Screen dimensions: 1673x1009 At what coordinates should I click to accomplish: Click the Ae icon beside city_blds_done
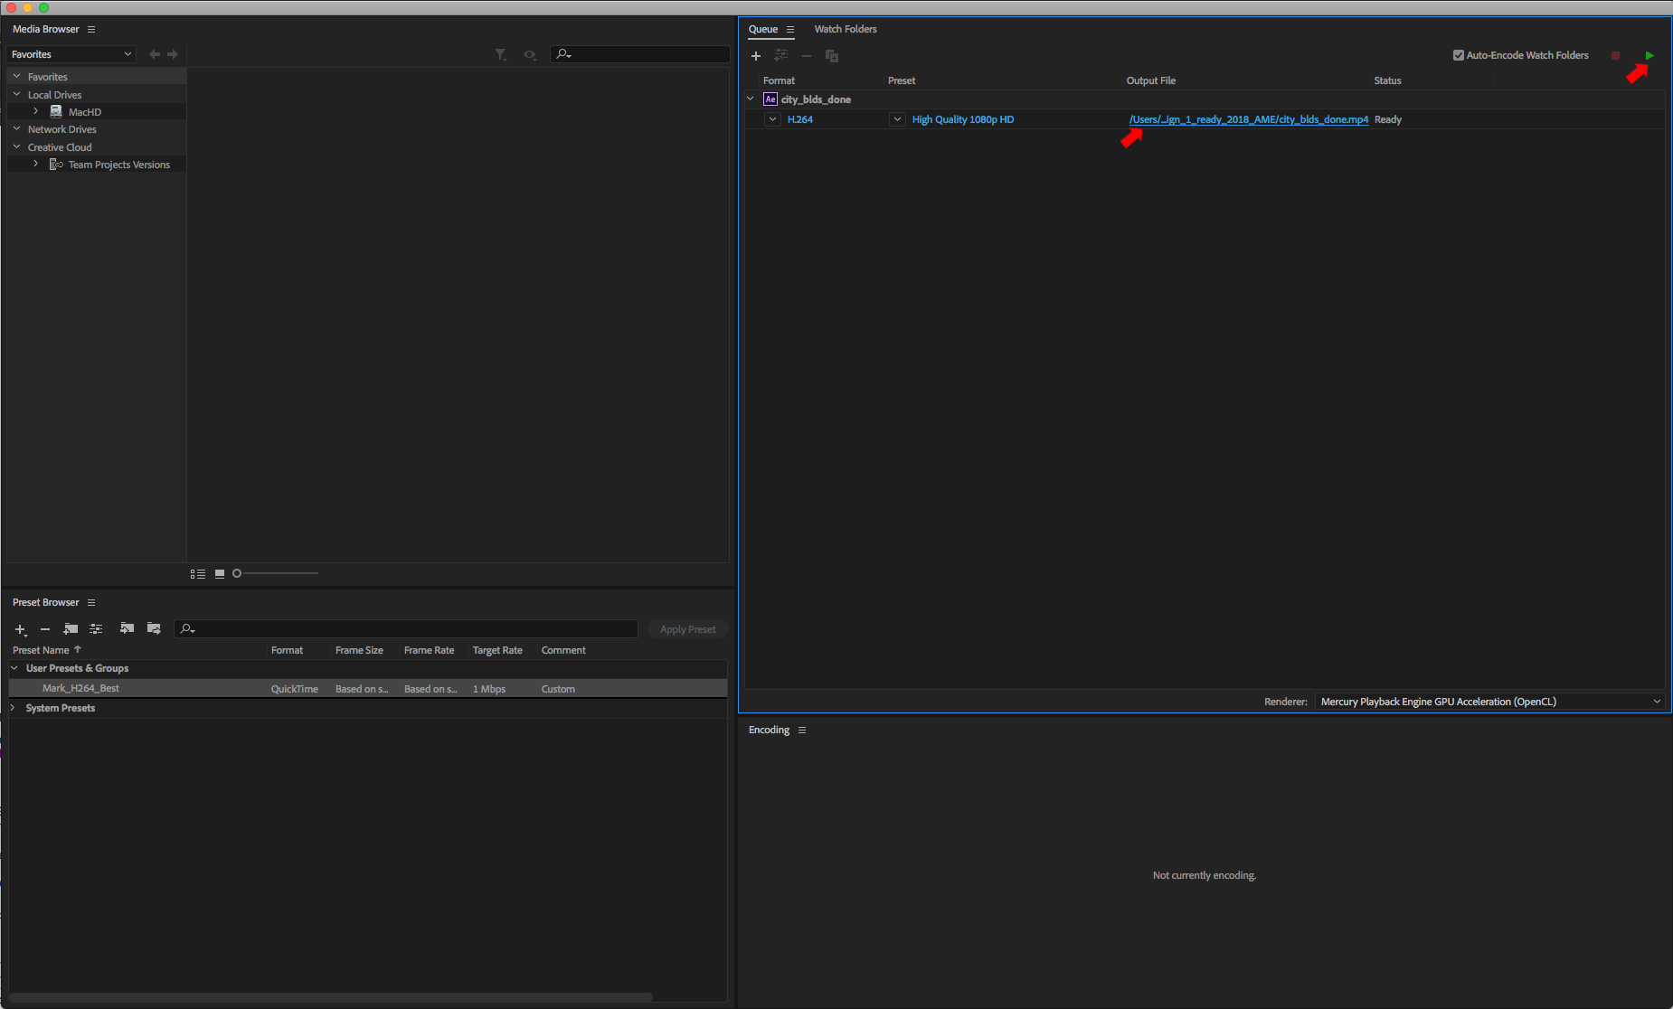(x=770, y=99)
